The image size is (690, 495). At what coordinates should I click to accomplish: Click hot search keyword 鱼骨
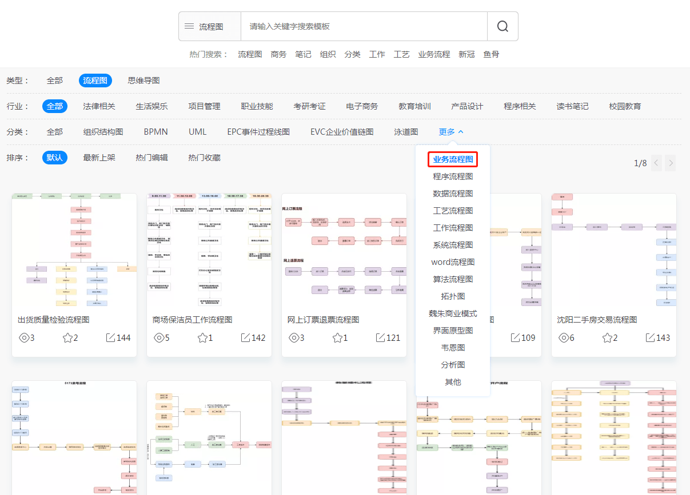(491, 54)
